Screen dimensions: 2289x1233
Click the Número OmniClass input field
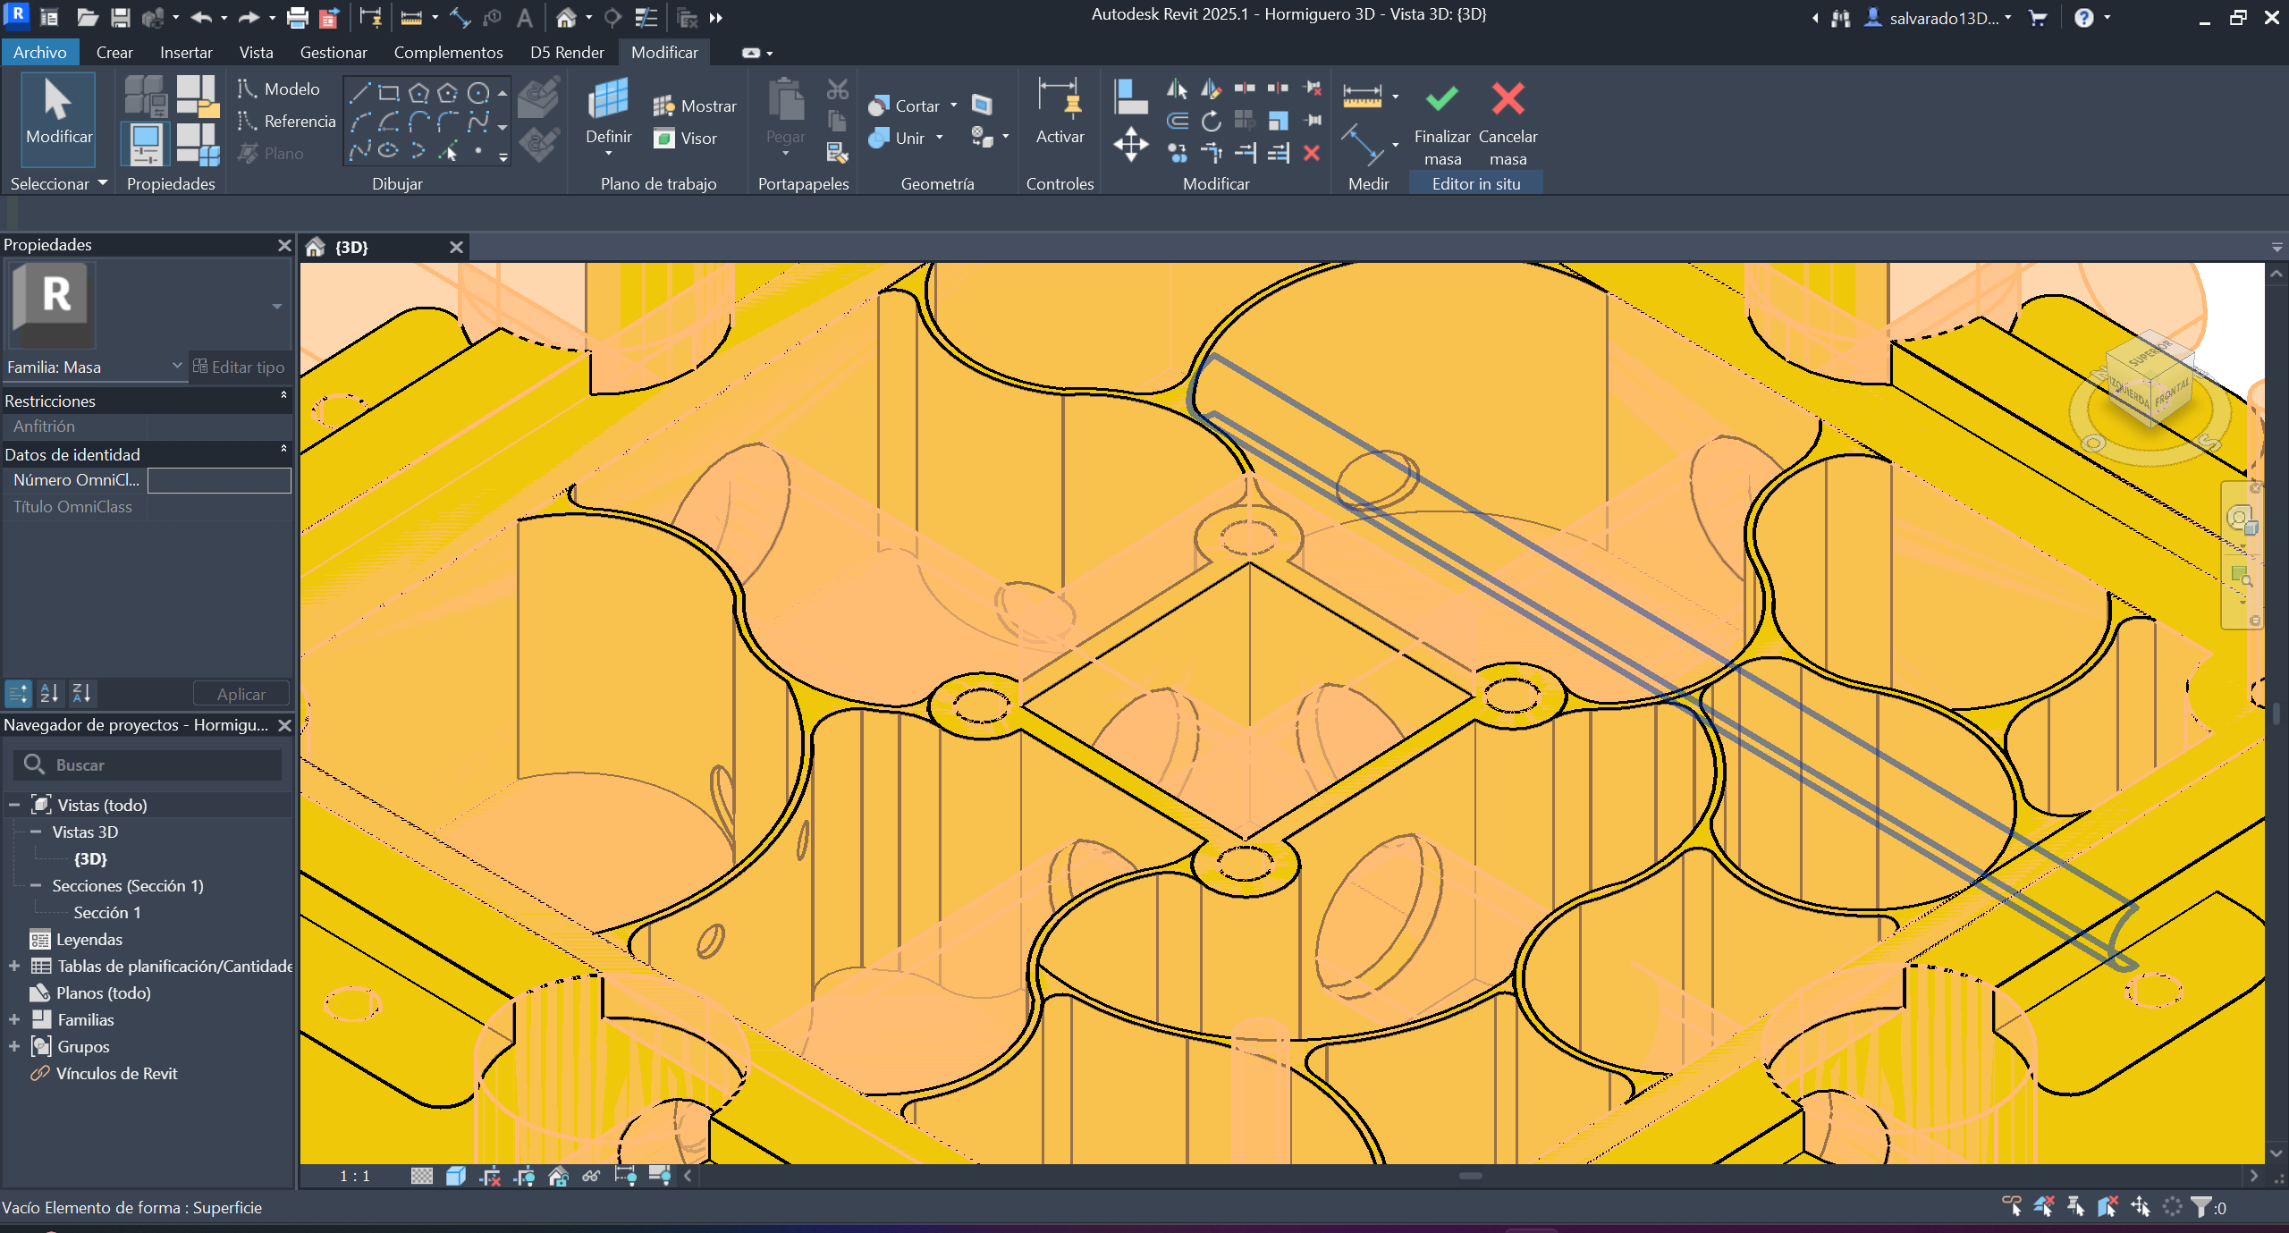coord(219,480)
